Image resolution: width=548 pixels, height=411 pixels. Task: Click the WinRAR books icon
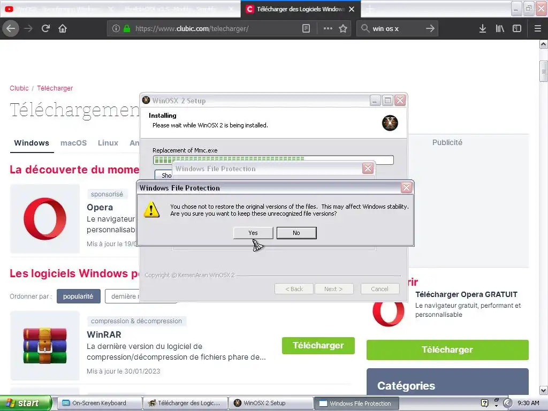(x=45, y=345)
